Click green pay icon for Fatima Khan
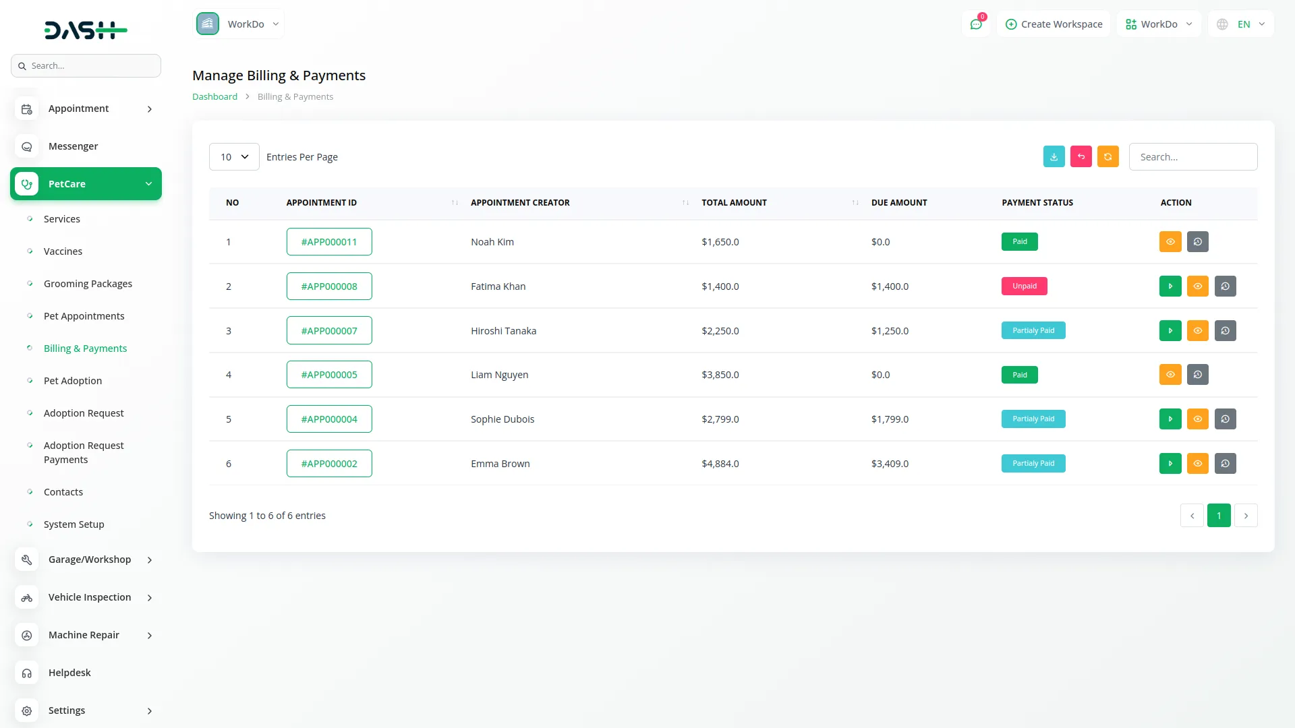The image size is (1295, 728). (1170, 286)
